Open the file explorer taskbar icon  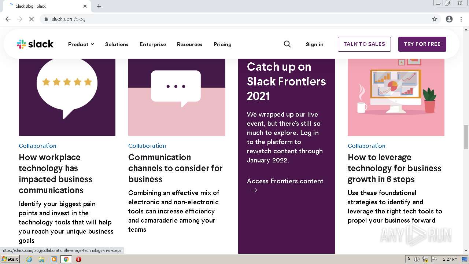41,259
